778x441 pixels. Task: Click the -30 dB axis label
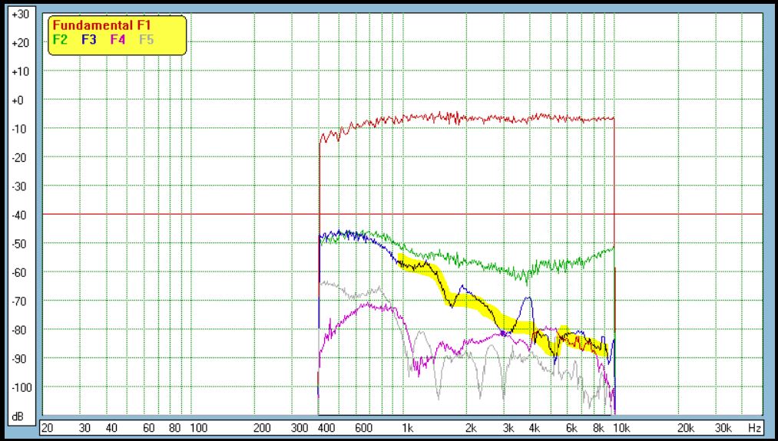point(20,187)
